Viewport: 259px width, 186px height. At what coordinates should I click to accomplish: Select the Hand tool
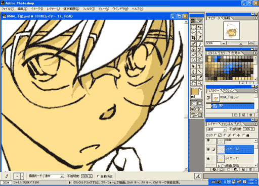coord(193,83)
